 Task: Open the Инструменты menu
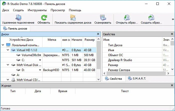[x=37, y=10]
